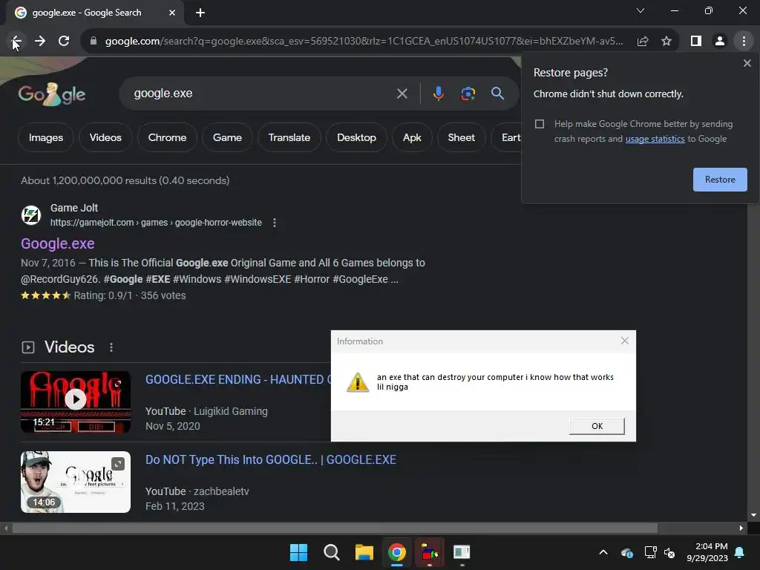Submit search with the magnifying glass icon
Image resolution: width=760 pixels, height=570 pixels.
pos(497,94)
